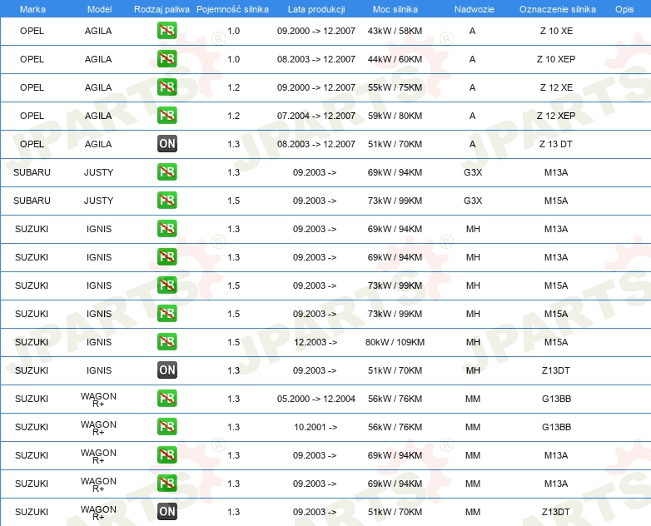Click ON diesel icon in Opel Agila Z 13 DT row
This screenshot has width=651, height=526.
pos(166,144)
